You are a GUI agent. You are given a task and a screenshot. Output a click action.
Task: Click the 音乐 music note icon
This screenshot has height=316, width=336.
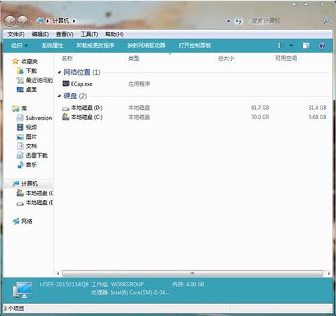(x=20, y=165)
